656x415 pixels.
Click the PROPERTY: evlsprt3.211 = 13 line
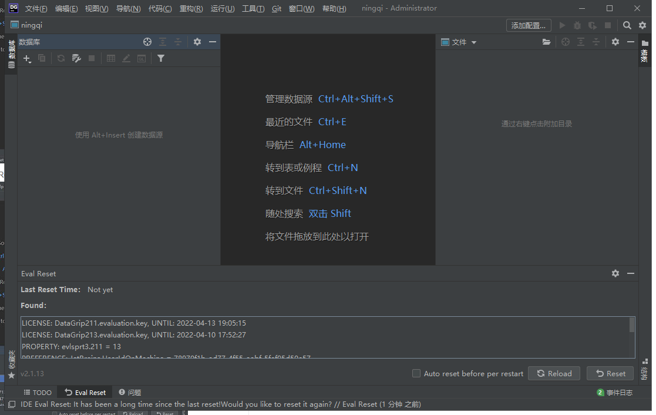tap(71, 346)
